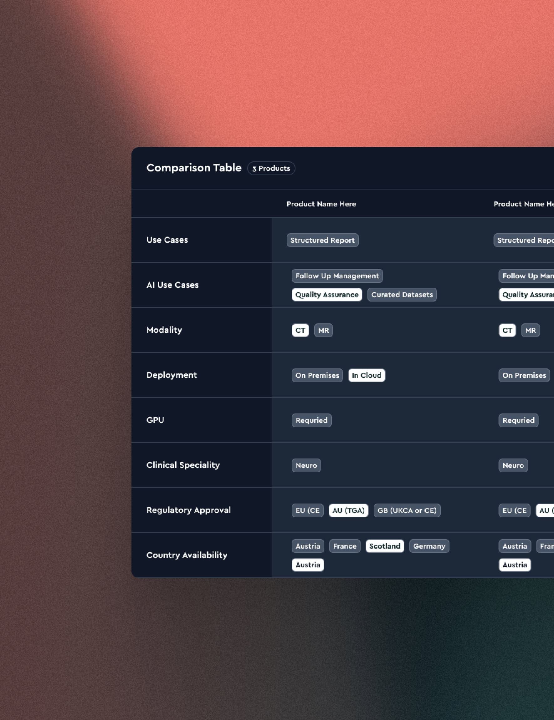Click the Comparison Table title
Image resolution: width=554 pixels, height=720 pixels.
(x=194, y=168)
